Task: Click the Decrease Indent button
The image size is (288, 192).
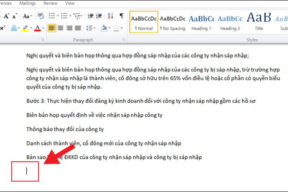Action: 90,16
